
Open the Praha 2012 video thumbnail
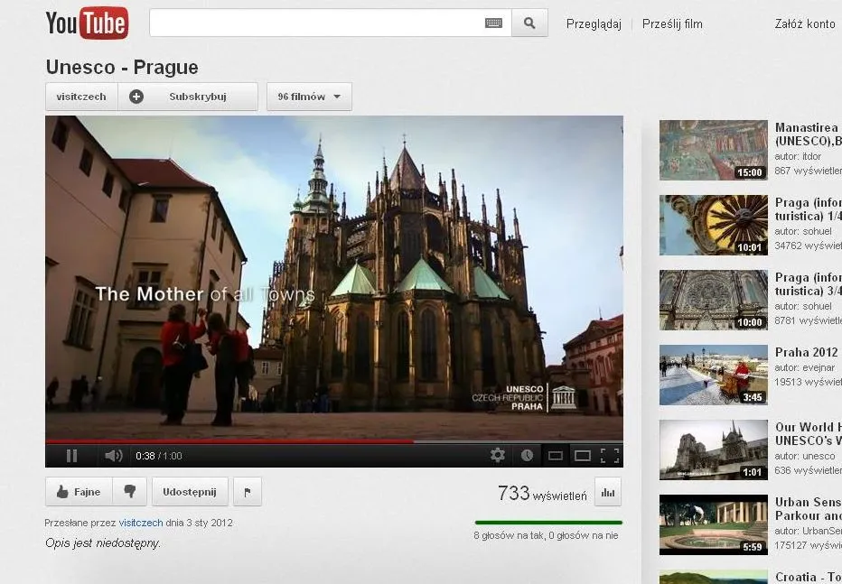click(x=713, y=375)
